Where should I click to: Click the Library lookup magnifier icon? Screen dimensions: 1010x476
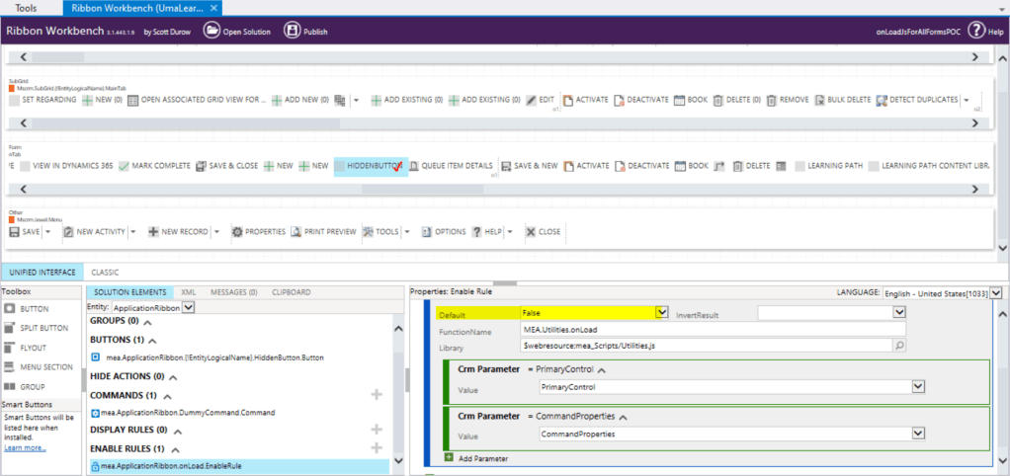899,347
